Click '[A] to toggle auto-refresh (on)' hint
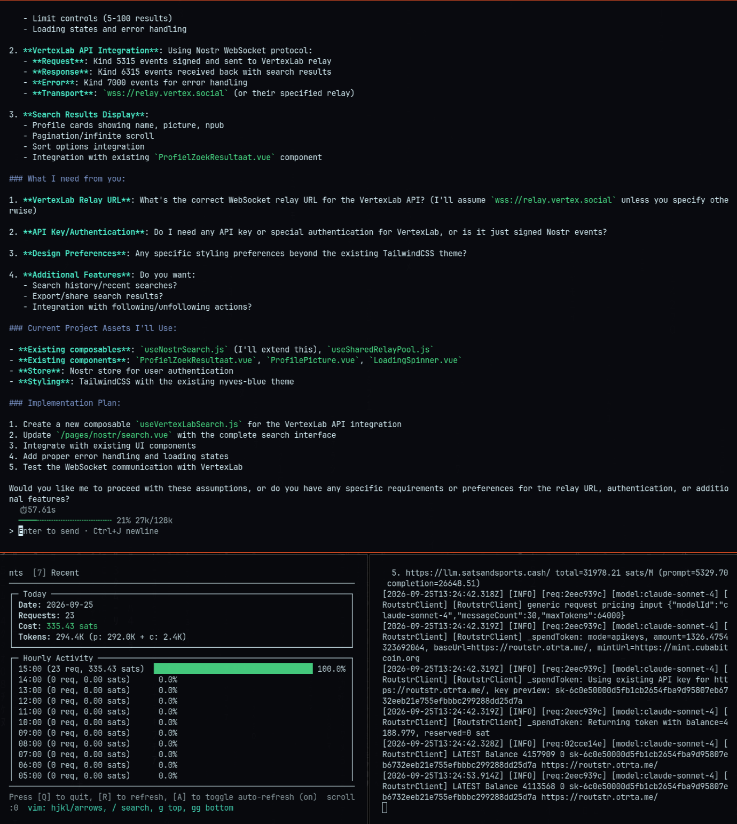The height and width of the screenshot is (824, 737). click(245, 797)
